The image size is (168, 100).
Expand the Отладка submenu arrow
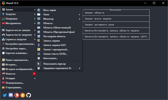click(35, 78)
